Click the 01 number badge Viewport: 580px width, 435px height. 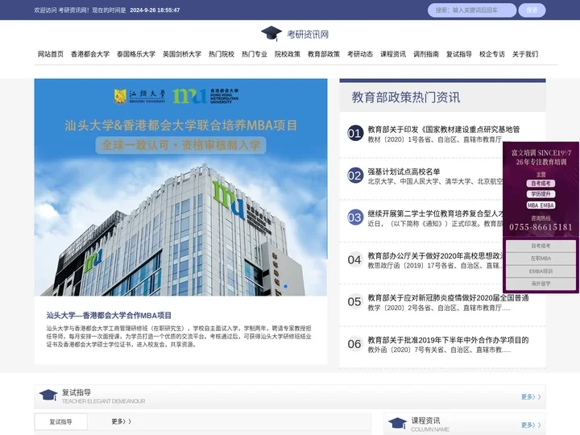coord(354,133)
